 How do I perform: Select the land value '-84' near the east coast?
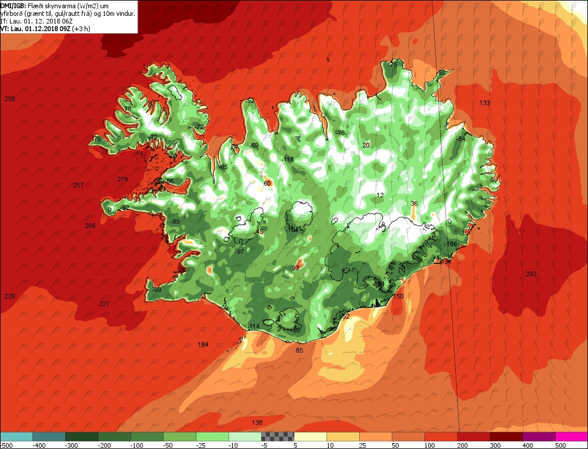[460, 139]
